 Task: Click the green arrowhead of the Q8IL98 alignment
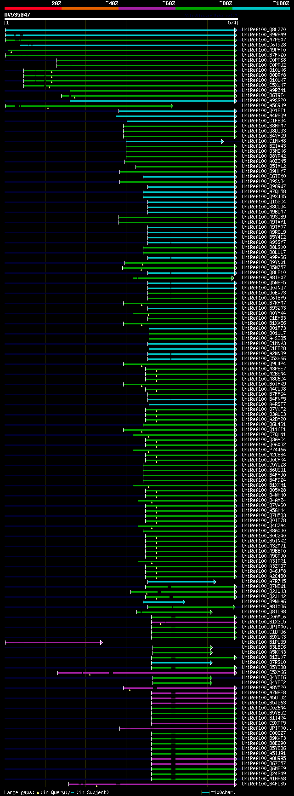[x=211, y=612]
